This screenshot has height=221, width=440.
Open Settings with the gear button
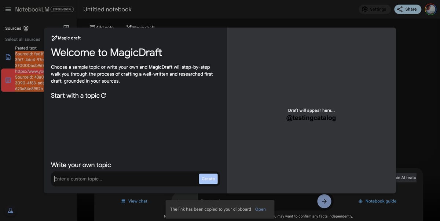pyautogui.click(x=374, y=9)
